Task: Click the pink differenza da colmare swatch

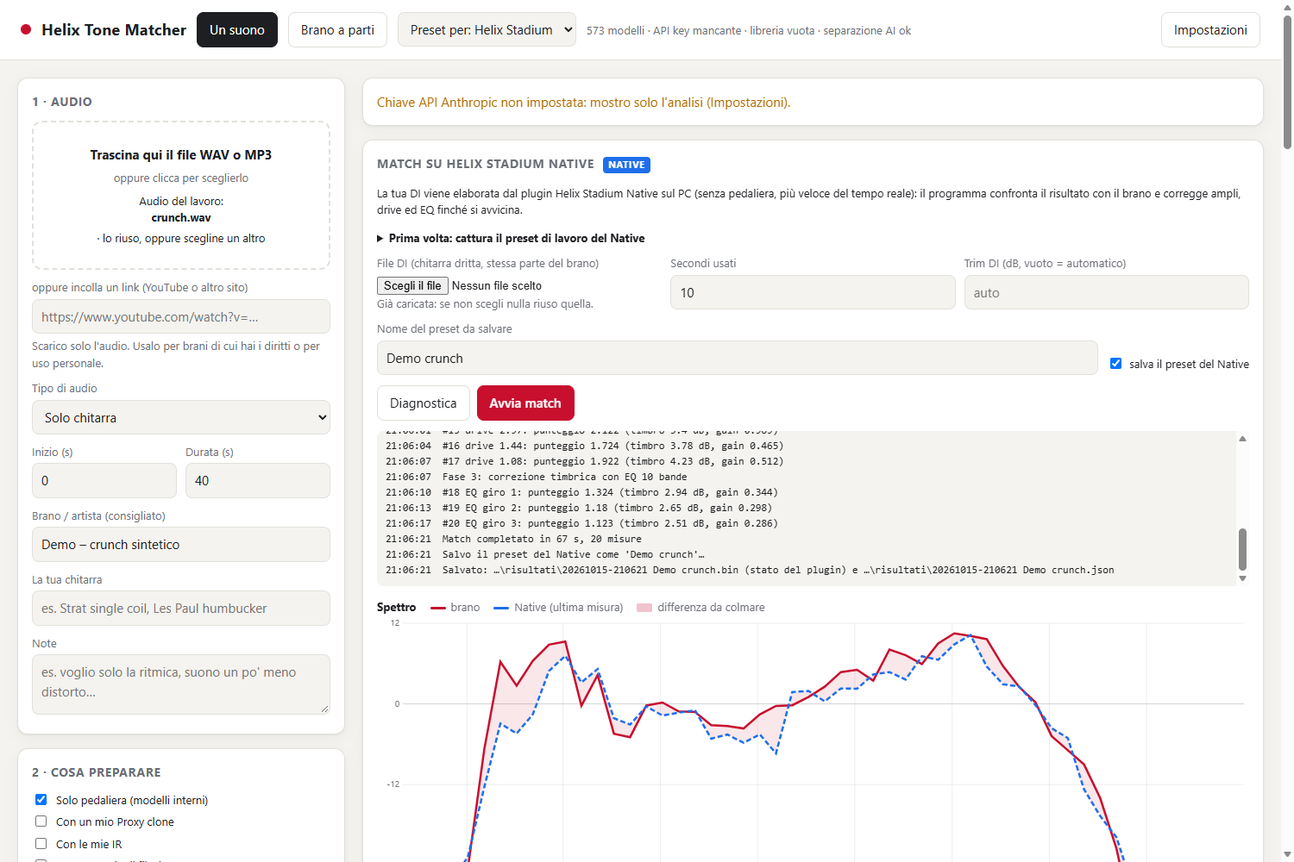Action: (644, 608)
